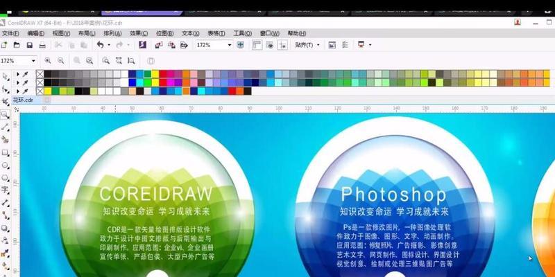Expand the first color palette row arrow
Viewport: 555px width, 277px height.
[x=18, y=74]
